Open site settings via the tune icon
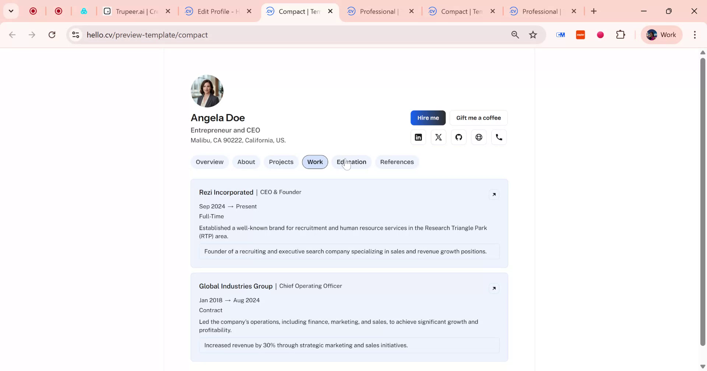 [x=75, y=35]
